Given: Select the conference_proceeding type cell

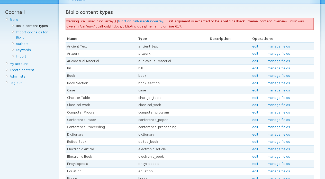Looking at the screenshot, I should (157, 127).
